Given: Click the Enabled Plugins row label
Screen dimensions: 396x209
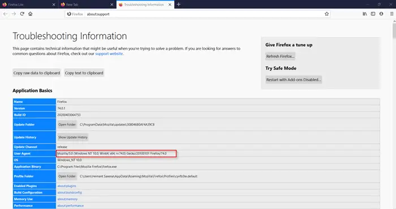Looking at the screenshot, I should pos(25,186).
